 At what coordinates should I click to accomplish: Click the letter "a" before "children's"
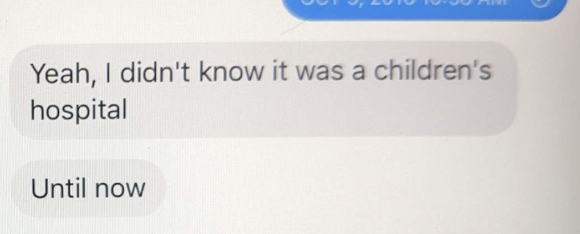click(x=358, y=75)
